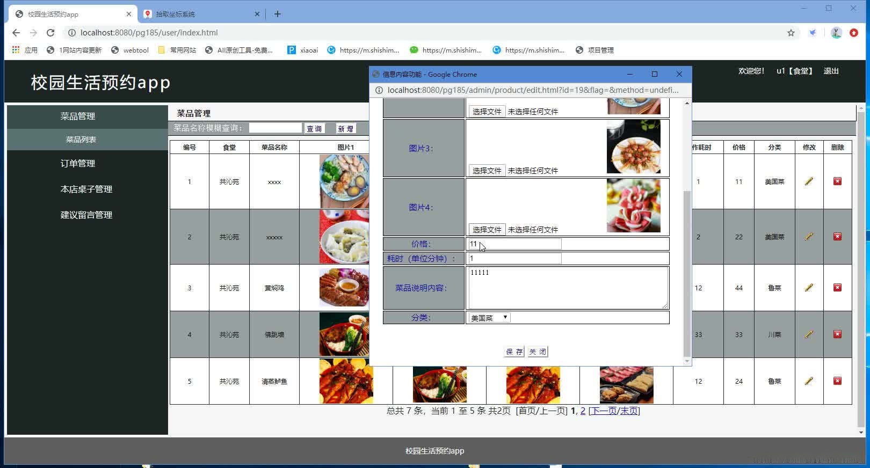Click popup window vertical scrollbar
870x468 pixels.
point(687,274)
